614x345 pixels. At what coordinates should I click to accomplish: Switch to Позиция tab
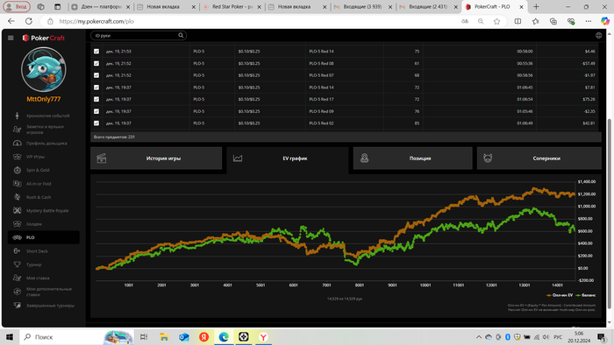[x=413, y=158]
